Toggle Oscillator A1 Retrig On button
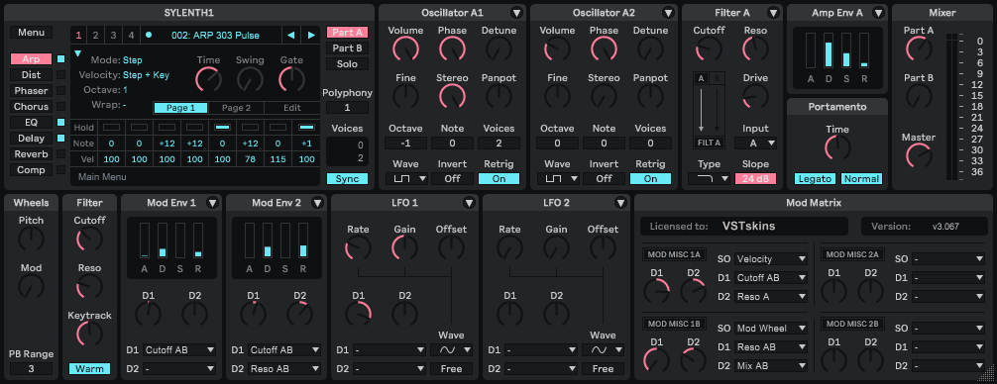The image size is (997, 384). pyautogui.click(x=499, y=179)
